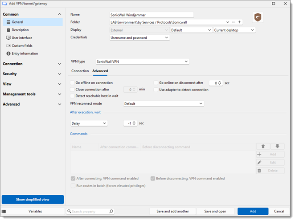Open the Default display dropdown

pos(191,30)
